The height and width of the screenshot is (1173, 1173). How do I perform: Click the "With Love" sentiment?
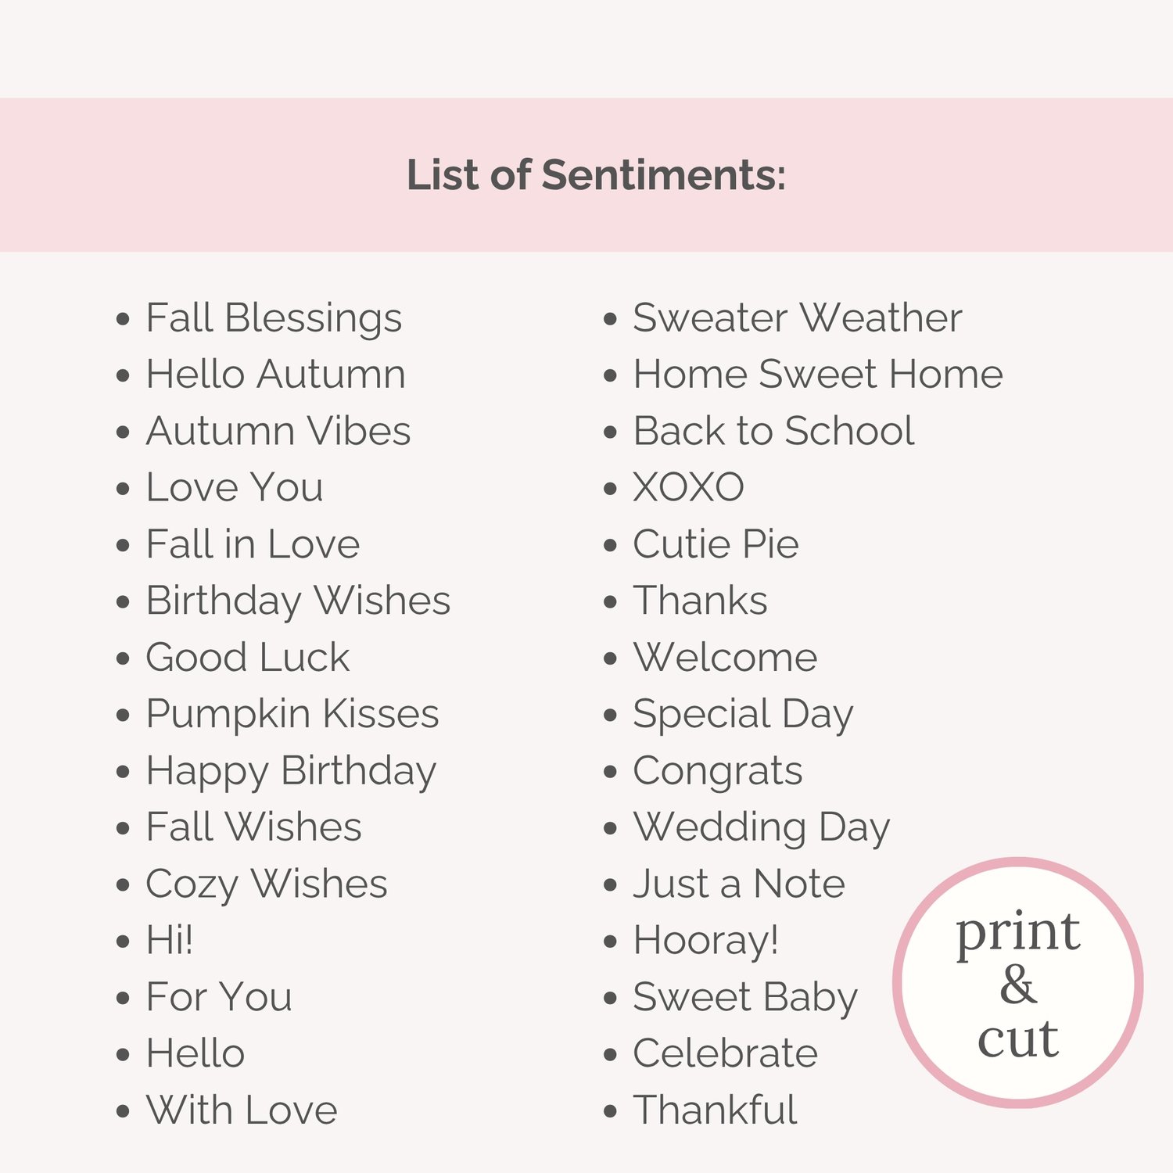pos(242,1110)
